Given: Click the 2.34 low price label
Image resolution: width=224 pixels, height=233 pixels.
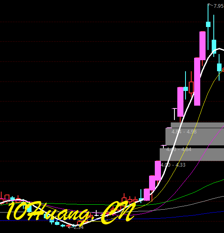Looking at the screenshot, I should pyautogui.click(x=79, y=227).
